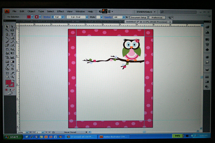215x143 pixels.
Task: Open the Object menu
Action: coord(31,11)
